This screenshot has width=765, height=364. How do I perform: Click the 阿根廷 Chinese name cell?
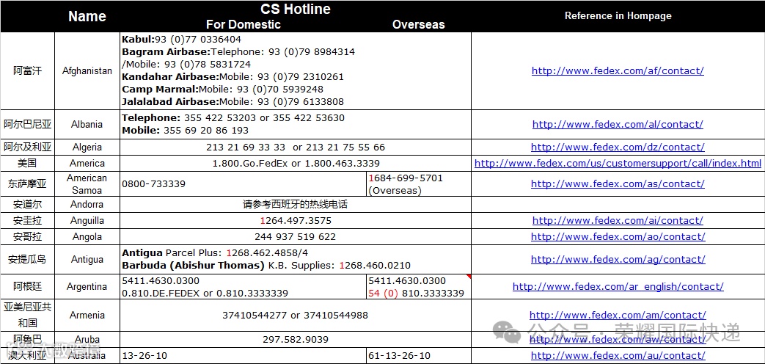27,286
